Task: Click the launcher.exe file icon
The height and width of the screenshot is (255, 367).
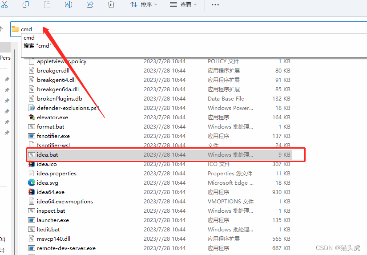Action: (x=32, y=220)
